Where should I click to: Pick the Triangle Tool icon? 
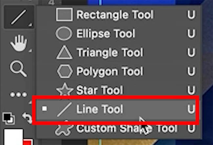[x=64, y=53]
